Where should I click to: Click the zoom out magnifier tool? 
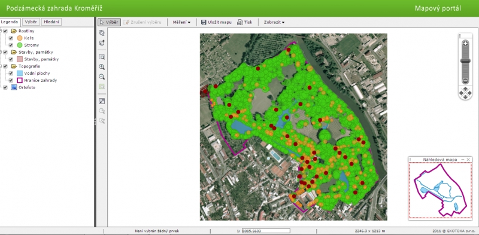point(102,77)
